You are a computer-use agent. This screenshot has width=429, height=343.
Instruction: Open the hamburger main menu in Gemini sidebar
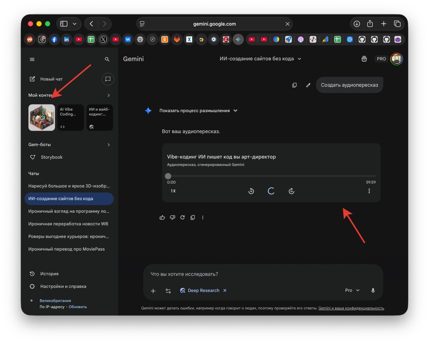[32, 59]
